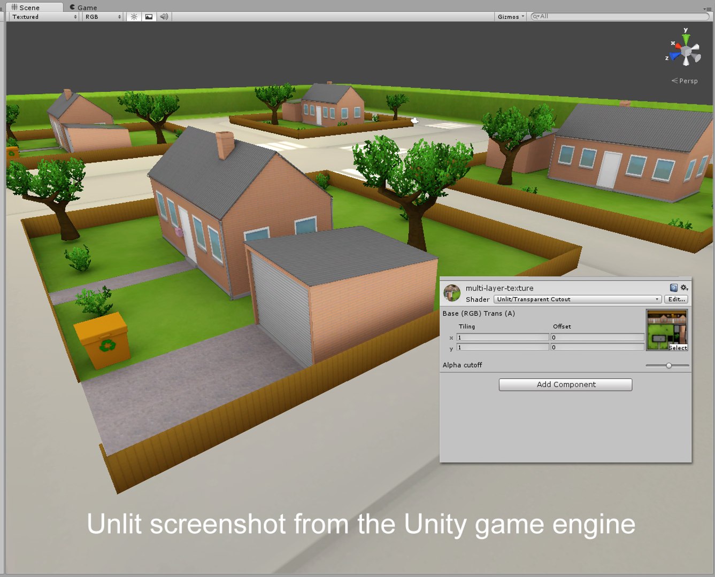
Task: Click the Add Component button
Action: 565,385
